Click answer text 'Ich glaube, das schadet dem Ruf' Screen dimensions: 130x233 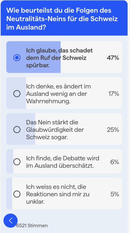(x=59, y=58)
